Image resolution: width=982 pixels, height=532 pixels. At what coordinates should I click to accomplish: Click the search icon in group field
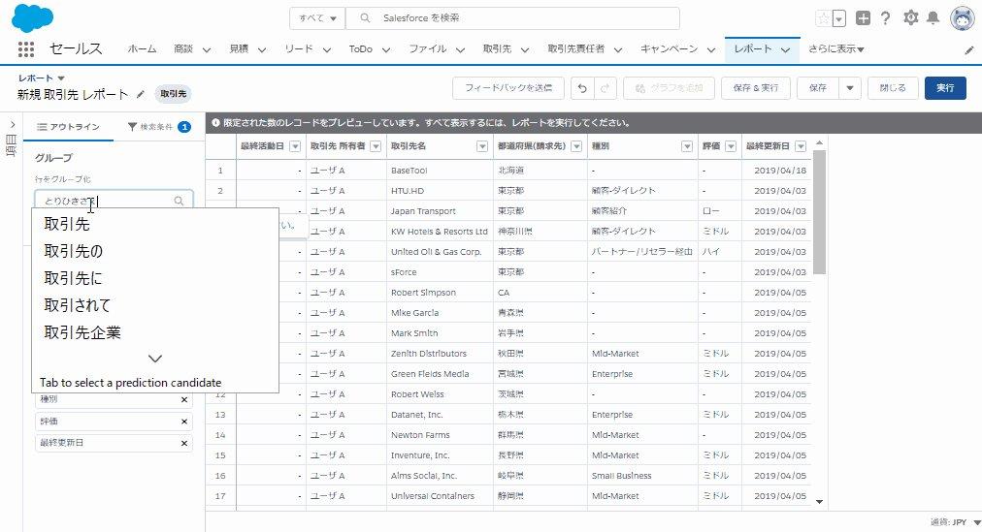pos(180,201)
